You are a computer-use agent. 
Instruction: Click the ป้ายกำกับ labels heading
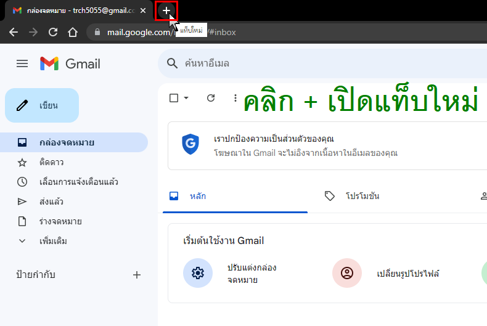(35, 274)
